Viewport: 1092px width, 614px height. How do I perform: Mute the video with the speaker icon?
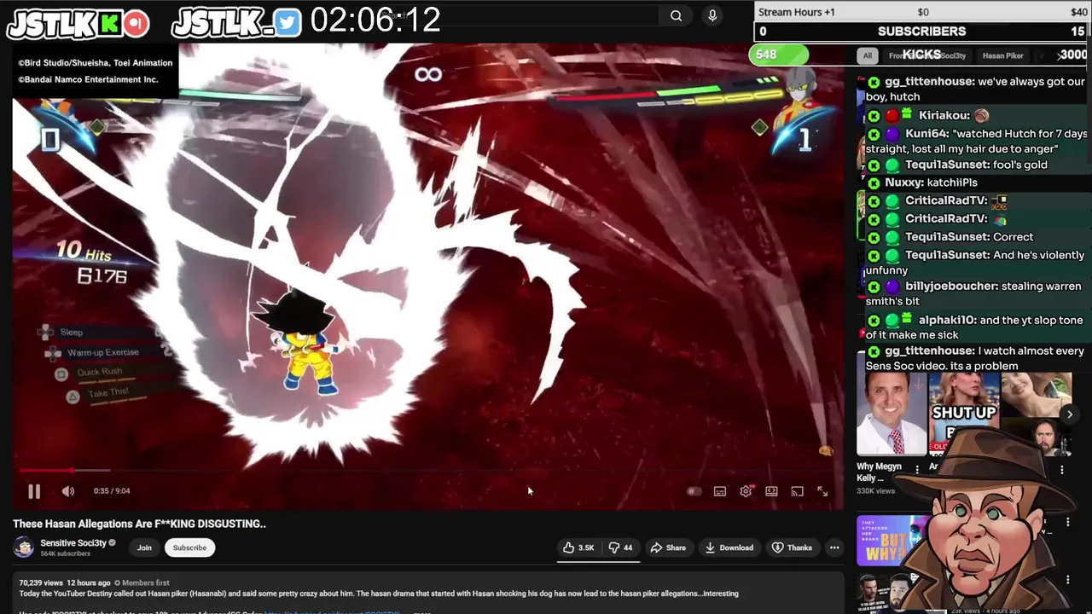pos(68,491)
